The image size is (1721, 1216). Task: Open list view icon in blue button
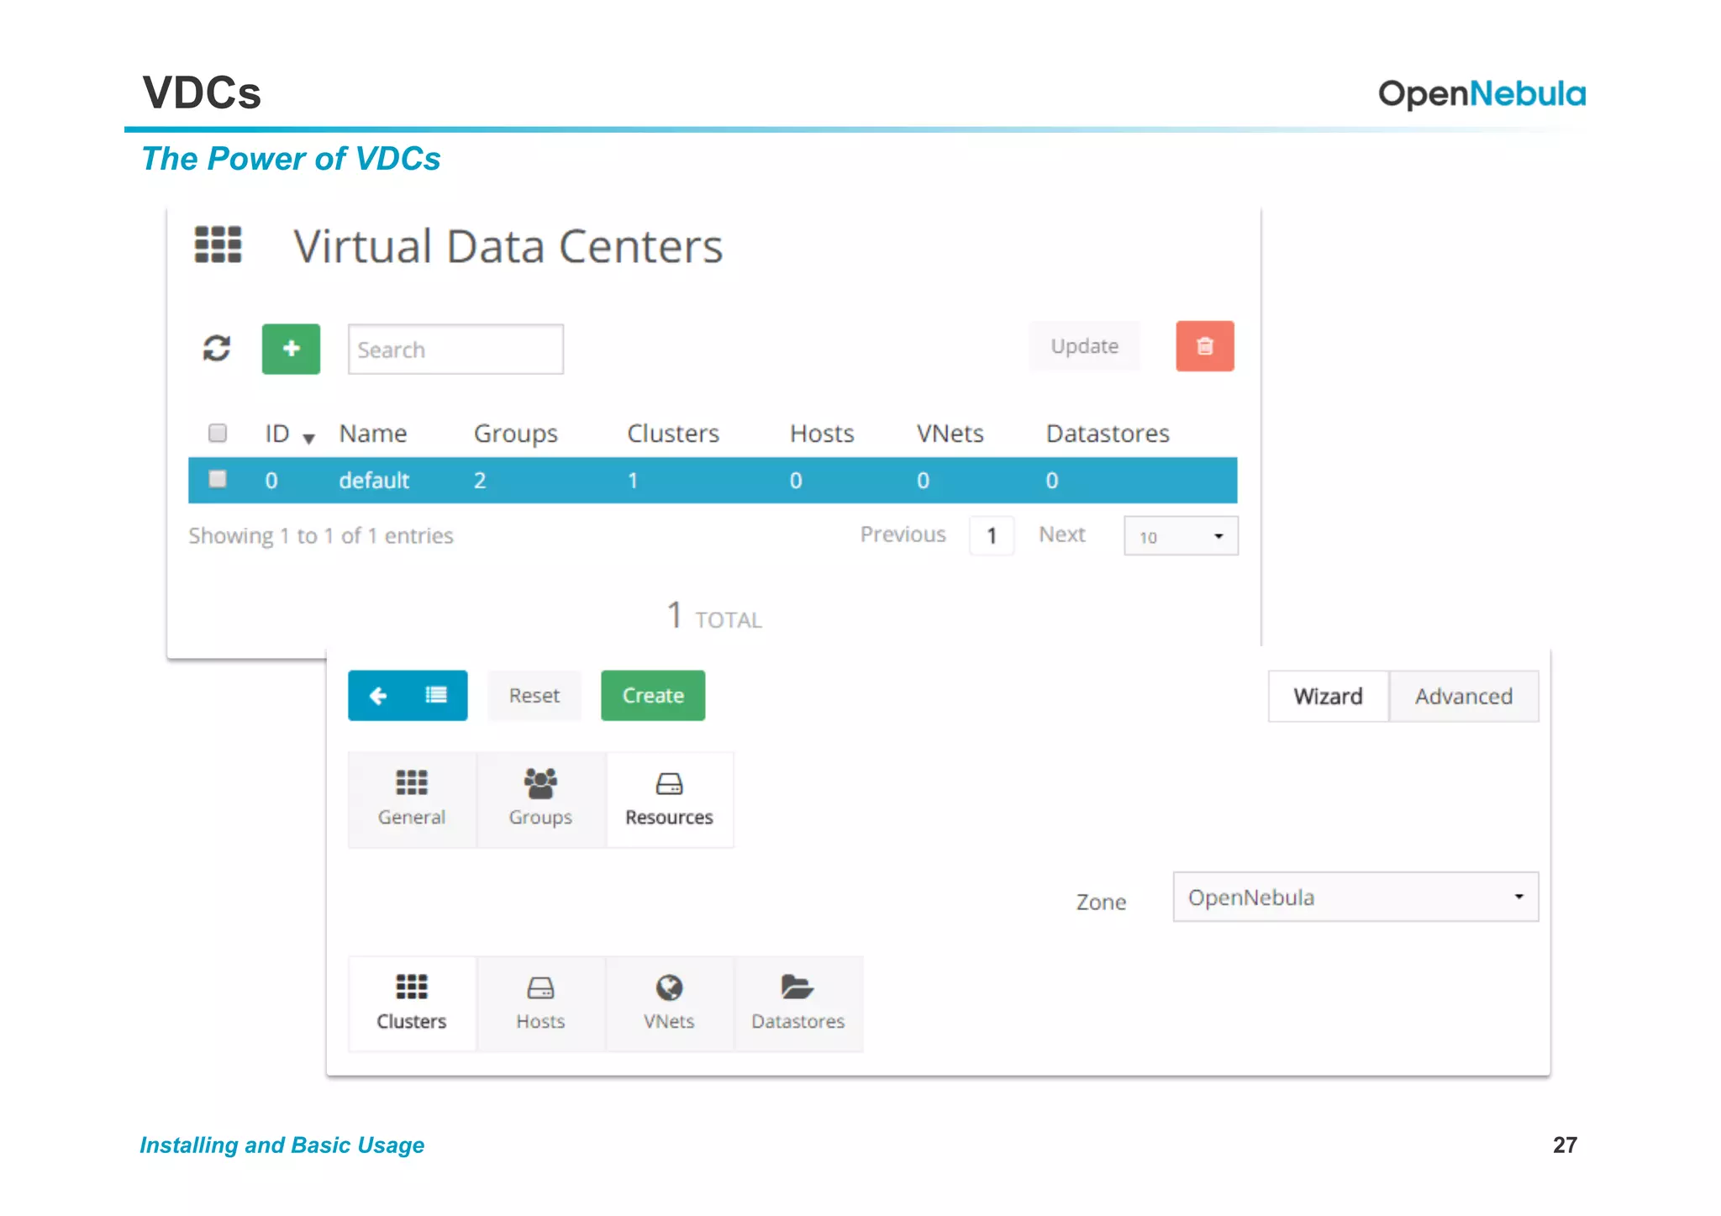436,695
